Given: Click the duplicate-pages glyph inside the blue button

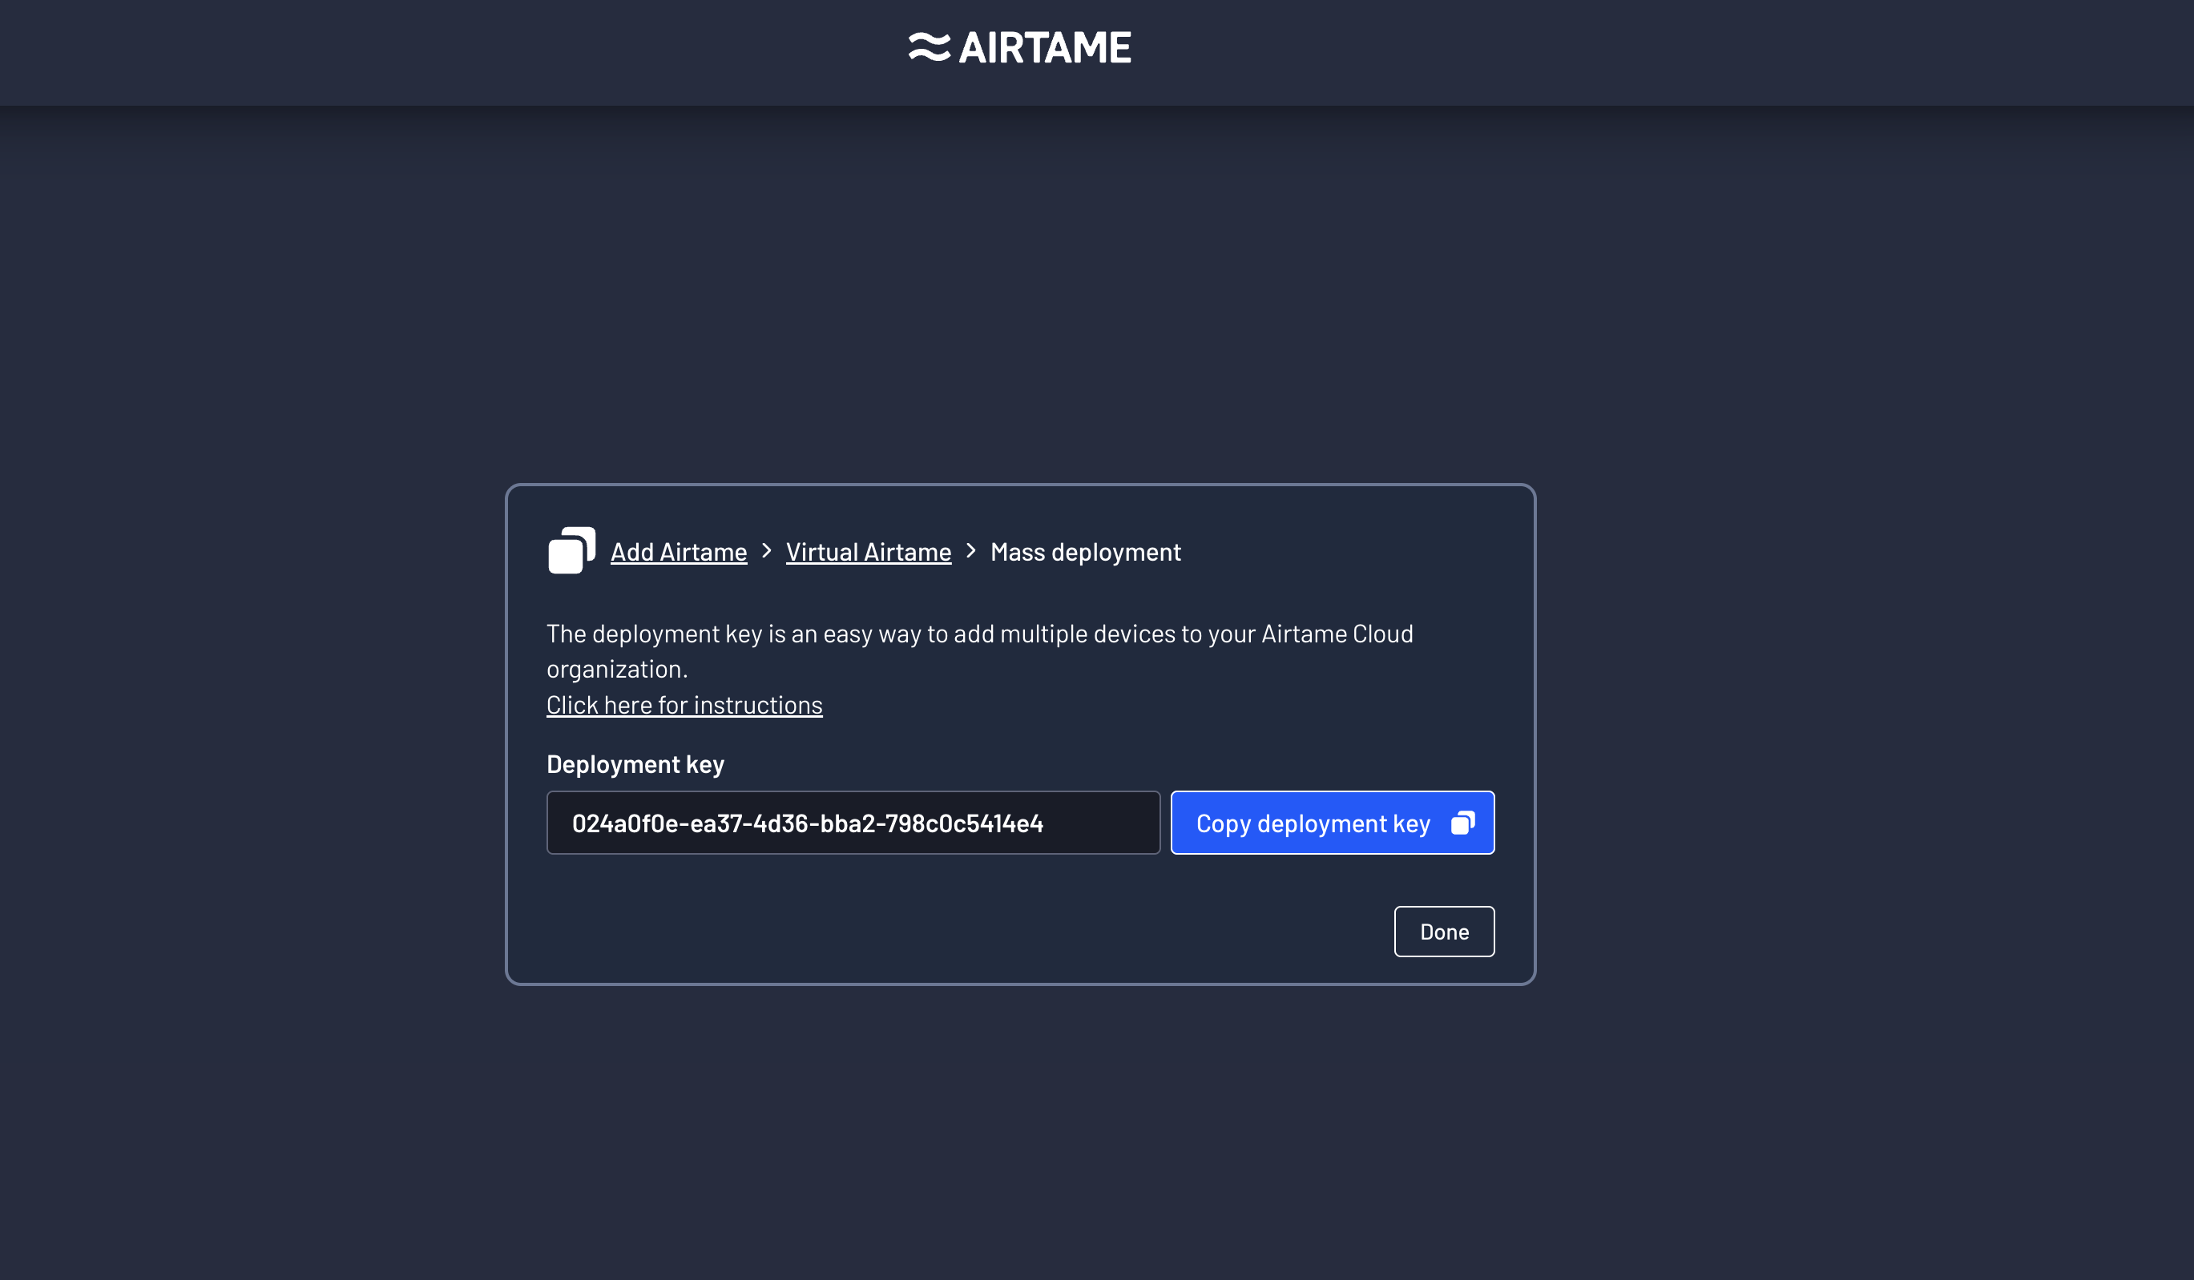Looking at the screenshot, I should point(1463,823).
